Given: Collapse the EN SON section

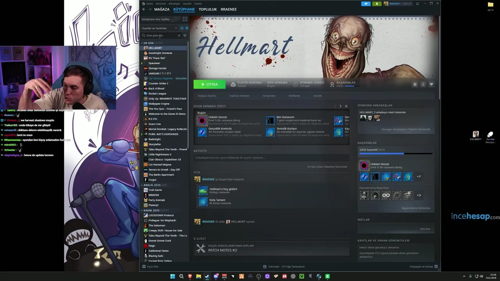Looking at the screenshot, I should click(x=142, y=43).
